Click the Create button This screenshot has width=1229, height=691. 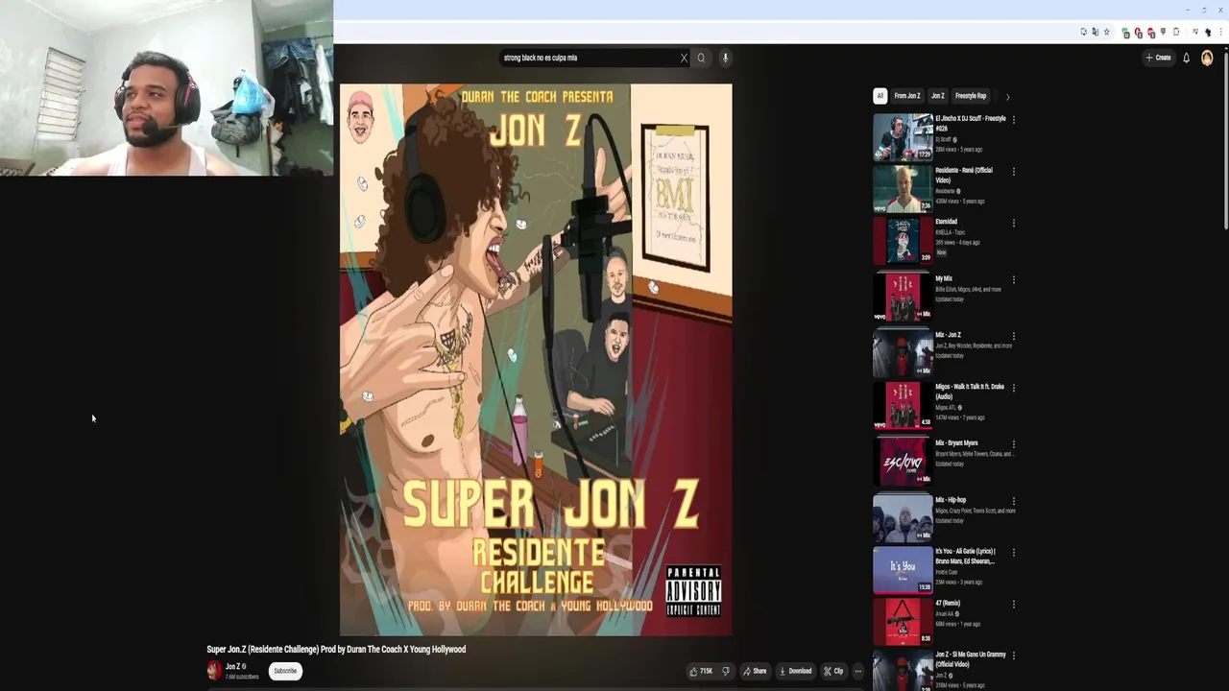1158,58
